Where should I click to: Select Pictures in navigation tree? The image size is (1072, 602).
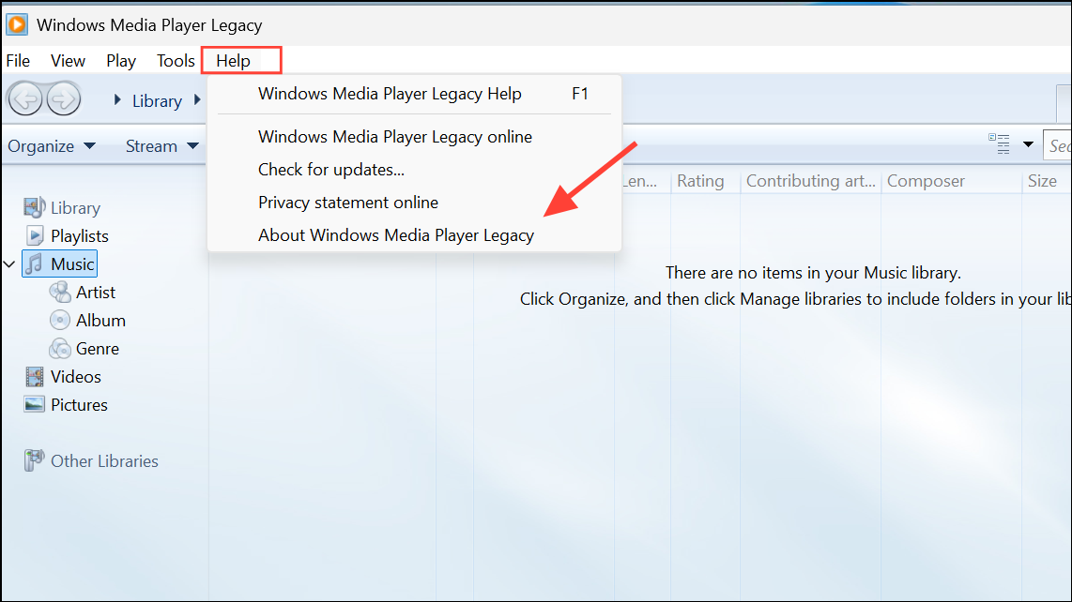79,404
